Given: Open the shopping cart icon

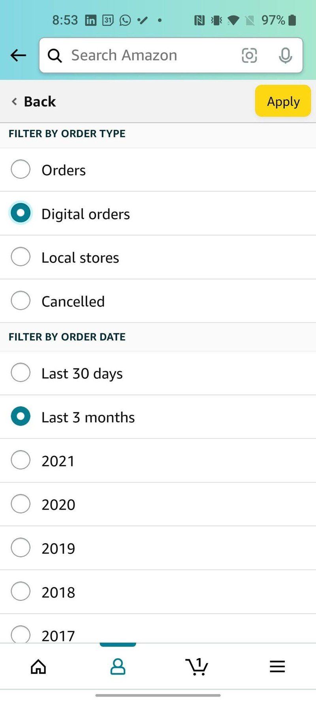Looking at the screenshot, I should (x=197, y=666).
